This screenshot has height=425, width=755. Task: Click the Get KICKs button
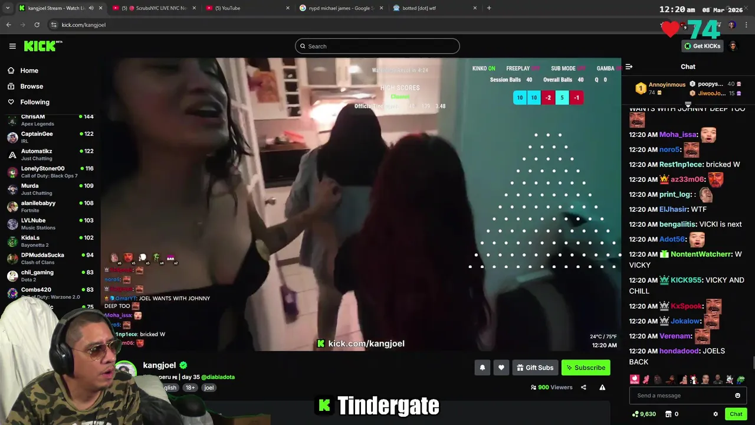coord(702,46)
